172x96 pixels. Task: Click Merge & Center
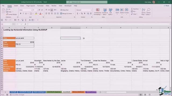point(66,14)
